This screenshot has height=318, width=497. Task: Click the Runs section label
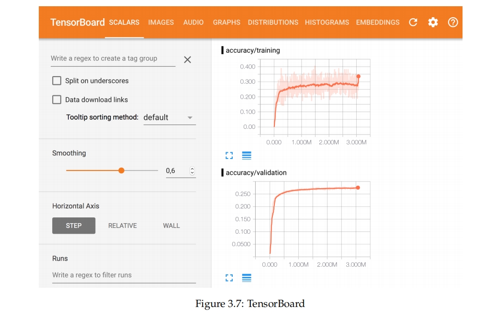[x=60, y=259]
